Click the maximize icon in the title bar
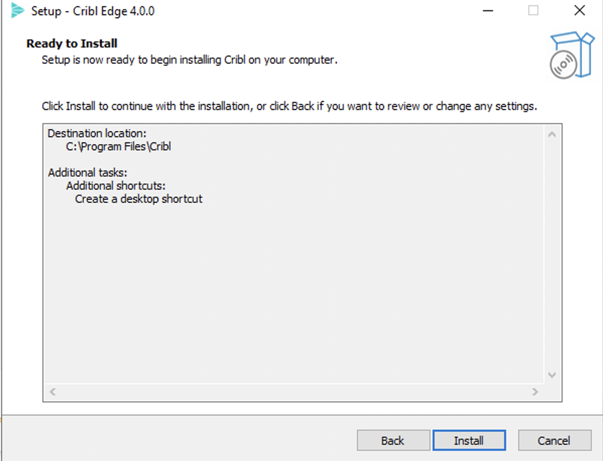 click(x=533, y=10)
